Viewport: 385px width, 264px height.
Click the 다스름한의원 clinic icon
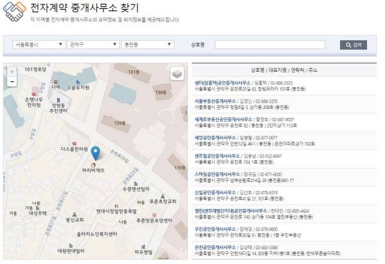coord(74,144)
